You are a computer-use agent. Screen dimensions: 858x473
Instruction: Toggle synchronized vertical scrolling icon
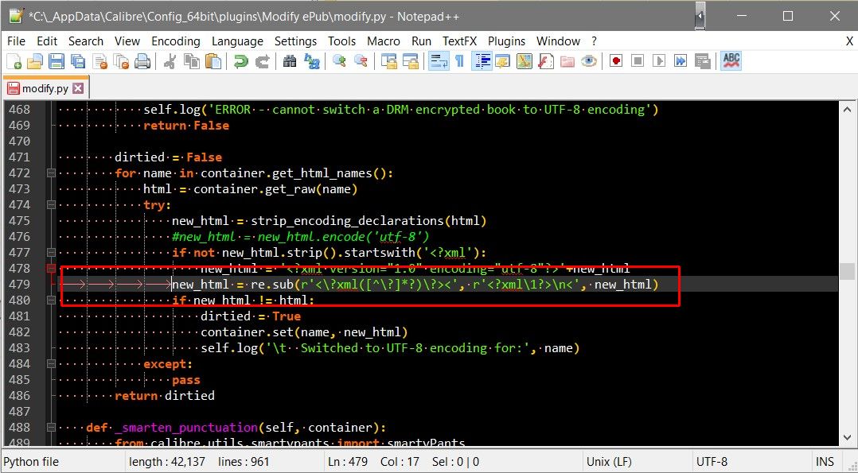tap(389, 61)
